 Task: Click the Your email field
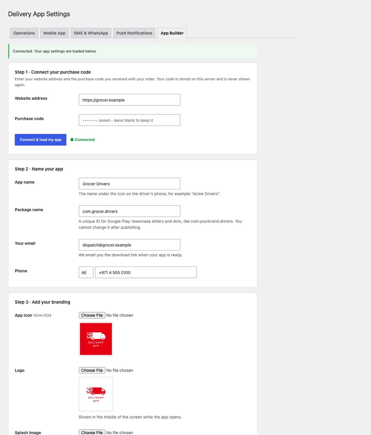point(129,245)
